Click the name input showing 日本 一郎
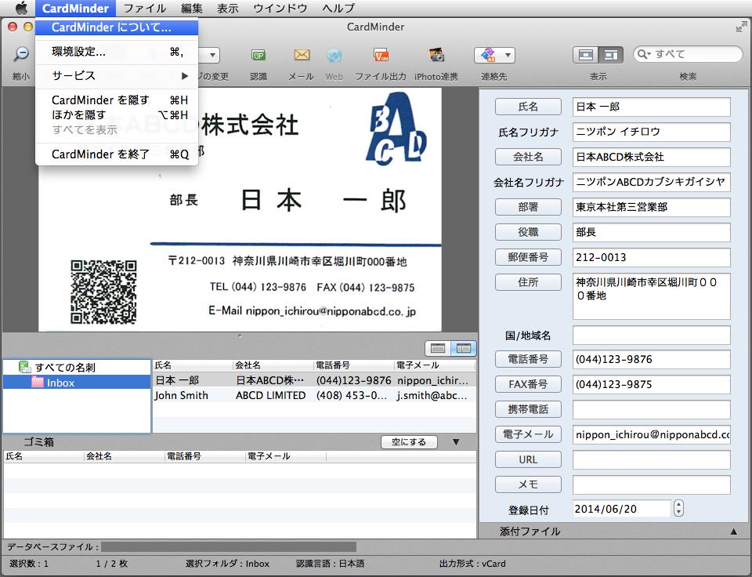This screenshot has height=577, width=752. click(651, 107)
